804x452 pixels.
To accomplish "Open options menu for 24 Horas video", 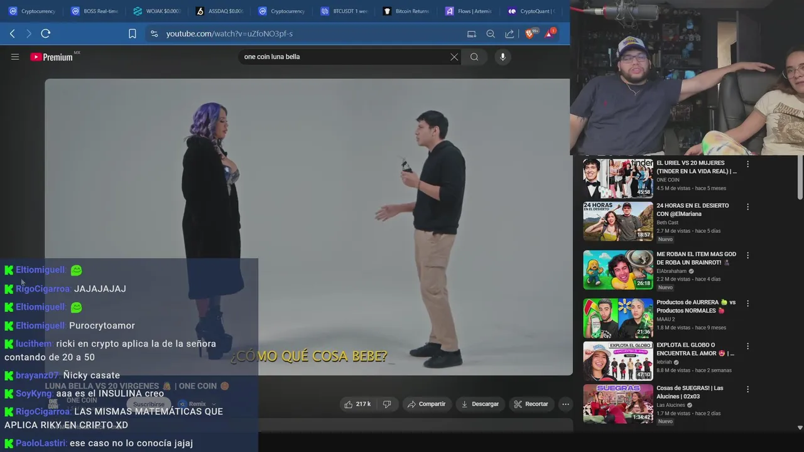I will [747, 207].
